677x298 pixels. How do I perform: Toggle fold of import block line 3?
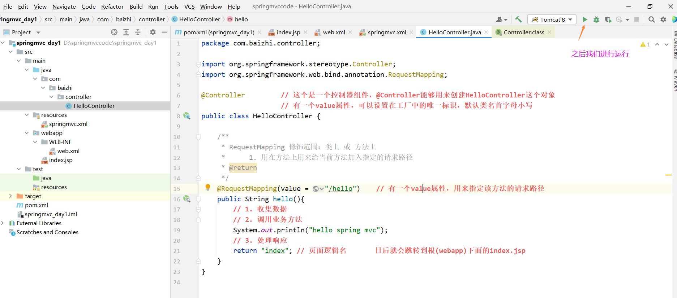point(198,64)
